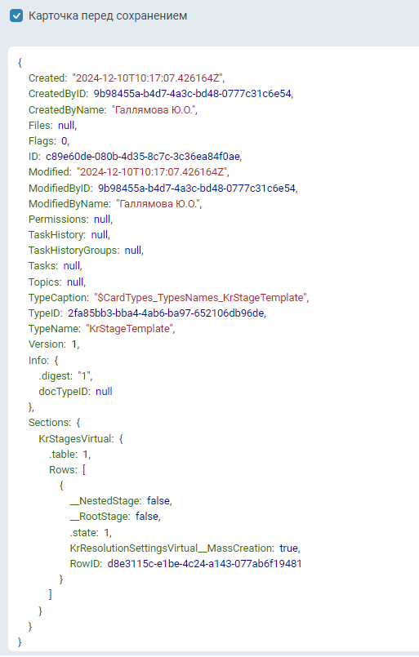Click the TypeCaption string value
Screen dimensions: 419x657
(x=200, y=298)
